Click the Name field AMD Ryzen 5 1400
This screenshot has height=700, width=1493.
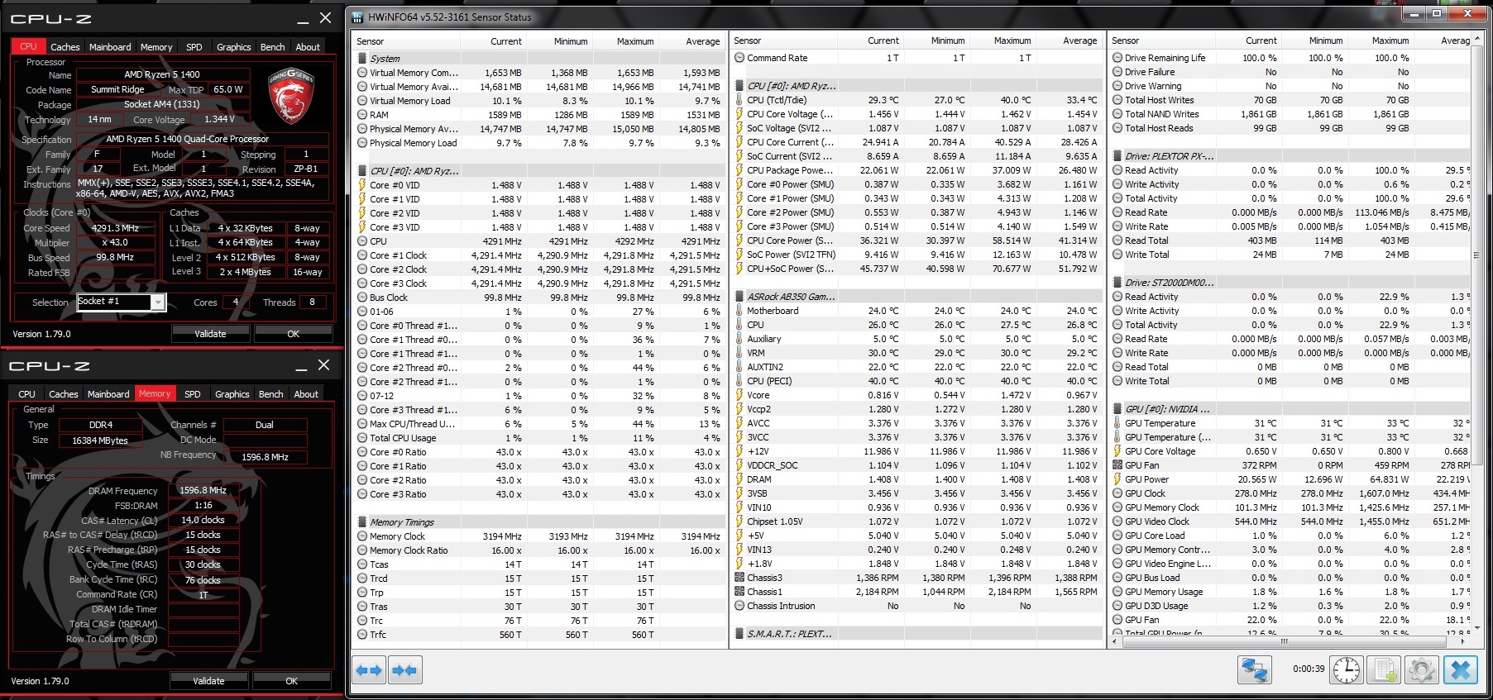coord(162,74)
